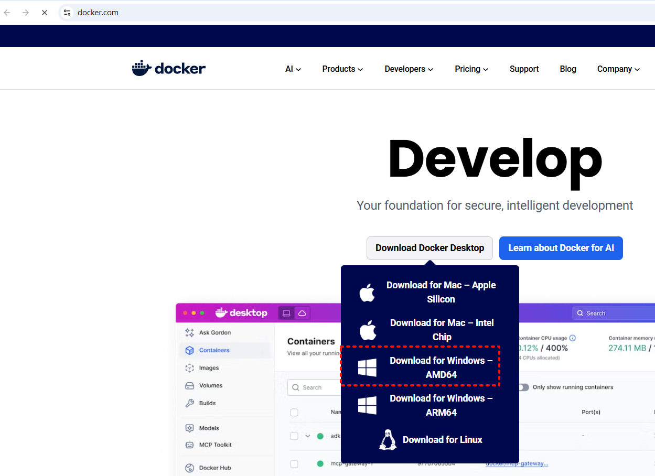This screenshot has width=655, height=476.
Task: Click the site info icon in address bar
Action: point(67,13)
